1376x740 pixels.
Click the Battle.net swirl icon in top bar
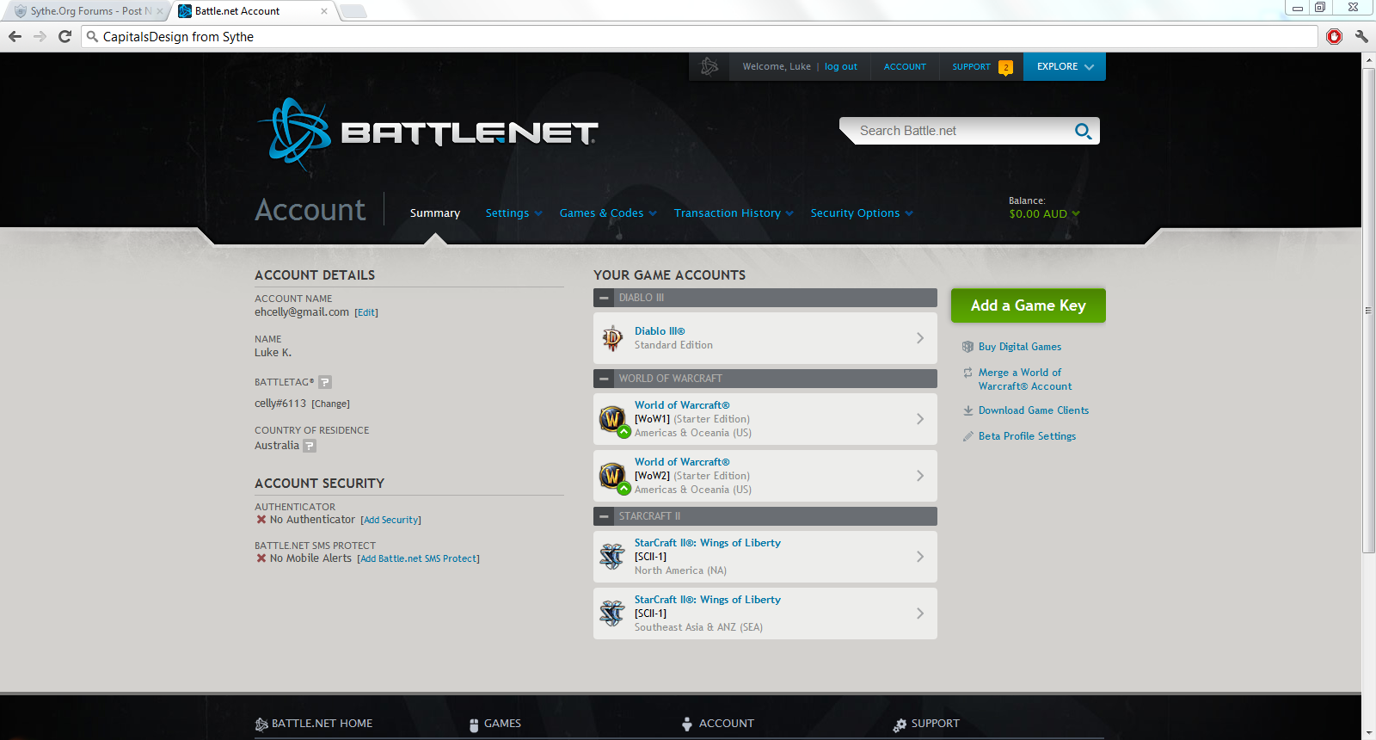tap(709, 66)
